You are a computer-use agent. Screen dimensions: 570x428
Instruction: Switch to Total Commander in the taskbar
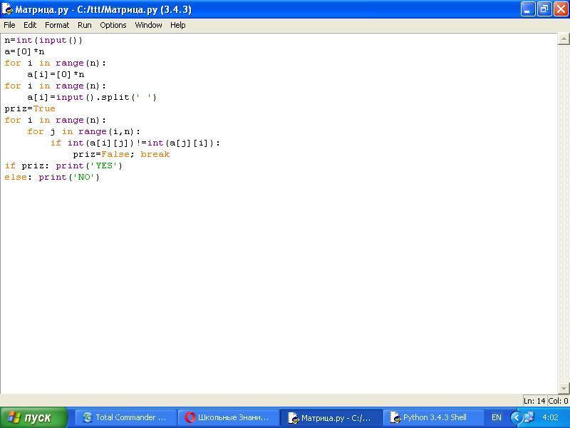(x=126, y=417)
